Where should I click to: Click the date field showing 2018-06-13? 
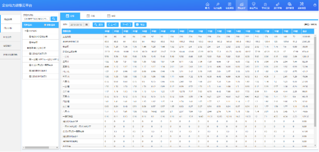76,24
